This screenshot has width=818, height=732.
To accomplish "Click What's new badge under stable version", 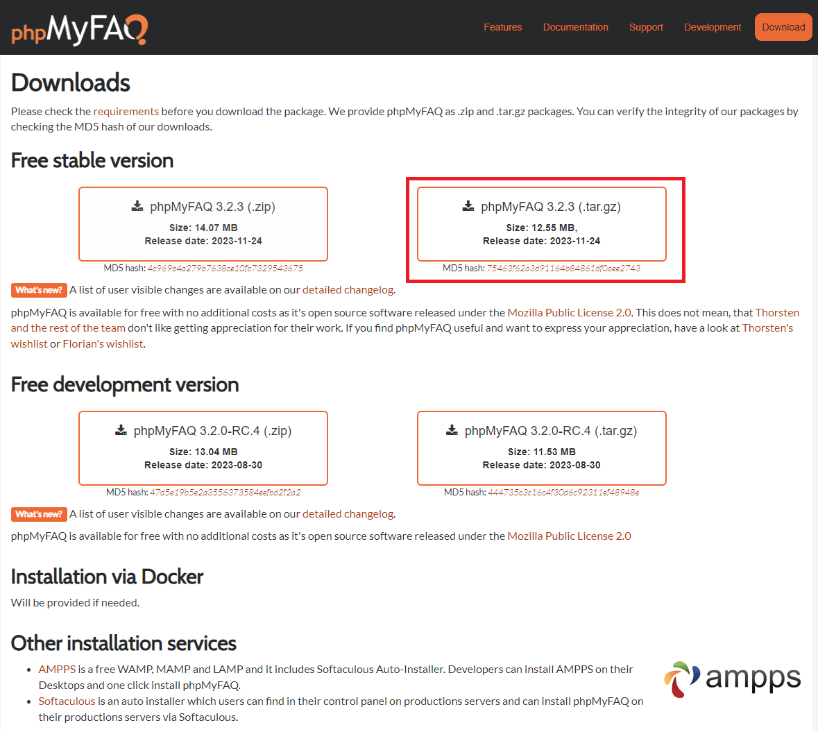I will [39, 290].
